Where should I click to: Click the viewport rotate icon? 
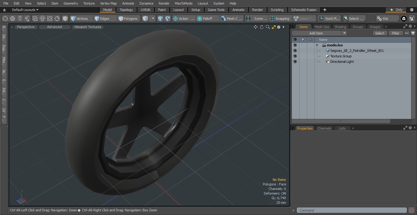click(262, 27)
